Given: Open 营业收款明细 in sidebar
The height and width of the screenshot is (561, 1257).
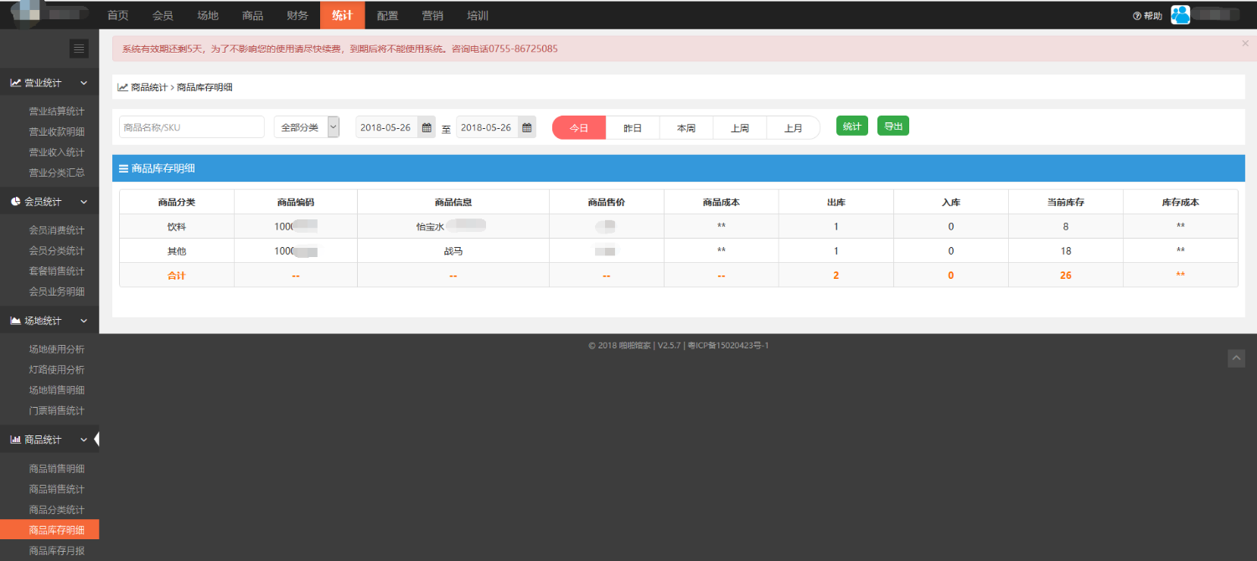Looking at the screenshot, I should point(56,131).
